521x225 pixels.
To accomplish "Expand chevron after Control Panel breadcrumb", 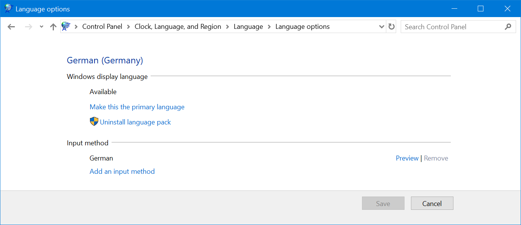I will [128, 27].
